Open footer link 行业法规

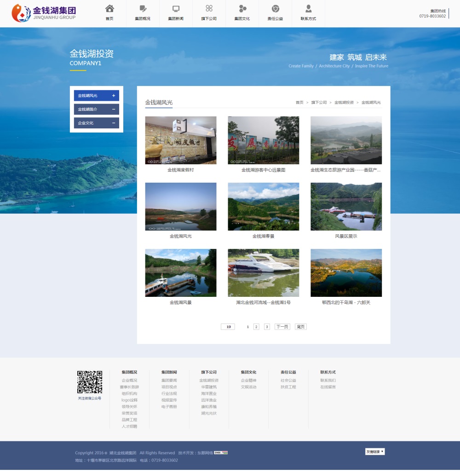click(169, 393)
